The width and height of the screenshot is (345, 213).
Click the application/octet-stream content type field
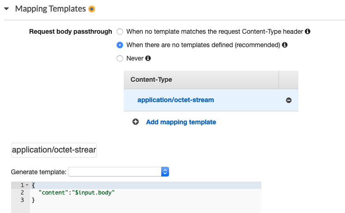tap(54, 150)
